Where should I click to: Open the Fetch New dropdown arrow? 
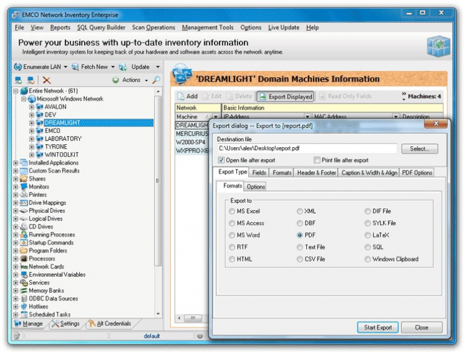[x=113, y=67]
